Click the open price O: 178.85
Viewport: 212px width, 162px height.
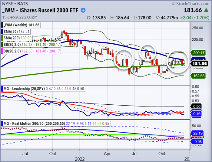tap(96, 18)
